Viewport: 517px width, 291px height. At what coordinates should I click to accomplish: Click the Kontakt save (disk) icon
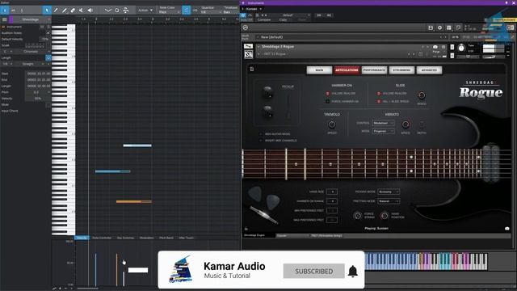[x=431, y=27]
